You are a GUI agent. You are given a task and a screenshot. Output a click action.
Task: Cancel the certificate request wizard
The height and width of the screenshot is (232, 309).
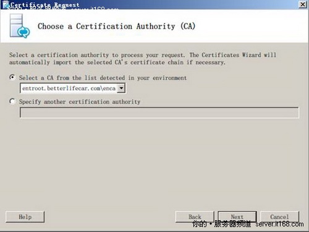(279, 217)
